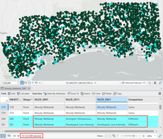This screenshot has width=163, height=139.
Task: Clear the current selection
Action: [x=96, y=94]
